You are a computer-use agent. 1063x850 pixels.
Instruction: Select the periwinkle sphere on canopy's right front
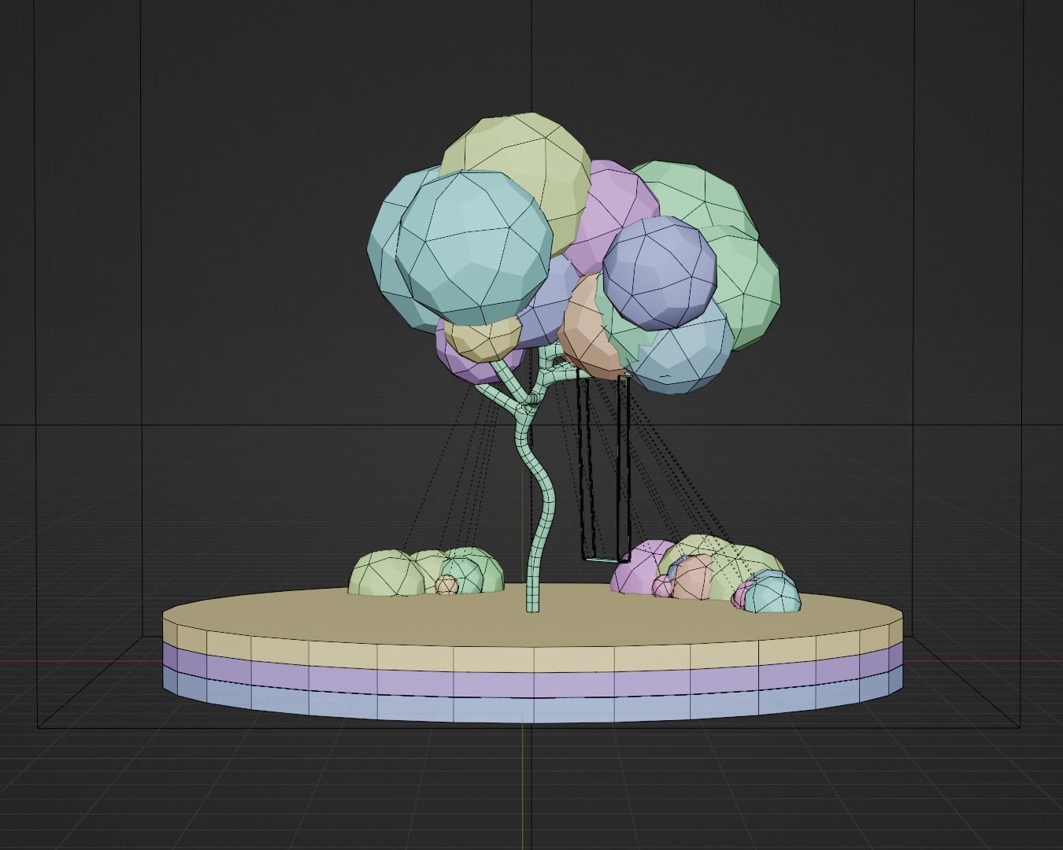click(660, 272)
